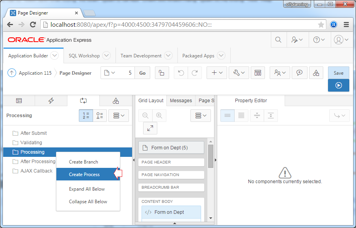The image size is (356, 228).
Task: Expand the Team Development tab chevron
Action: click(x=168, y=55)
